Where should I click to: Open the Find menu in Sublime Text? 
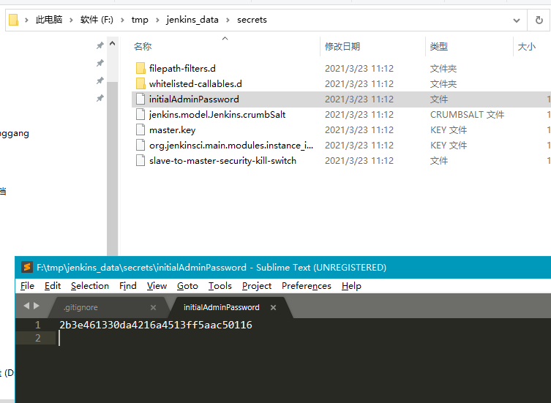click(x=128, y=286)
